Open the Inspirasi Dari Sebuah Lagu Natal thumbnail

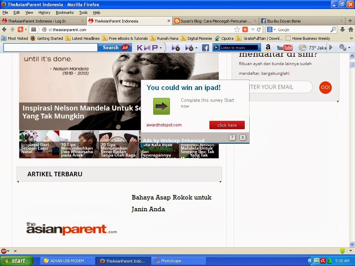[x=39, y=144]
